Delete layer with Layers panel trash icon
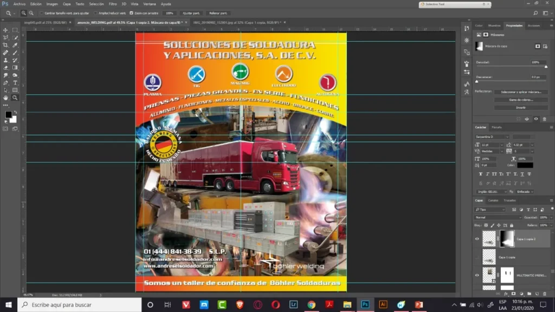The image size is (555, 312). tap(545, 294)
